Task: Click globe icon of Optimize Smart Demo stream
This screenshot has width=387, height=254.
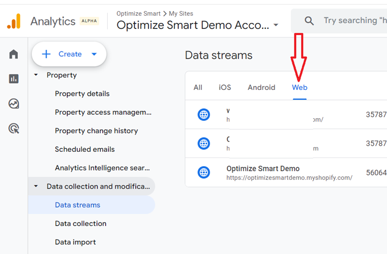Action: click(x=204, y=172)
